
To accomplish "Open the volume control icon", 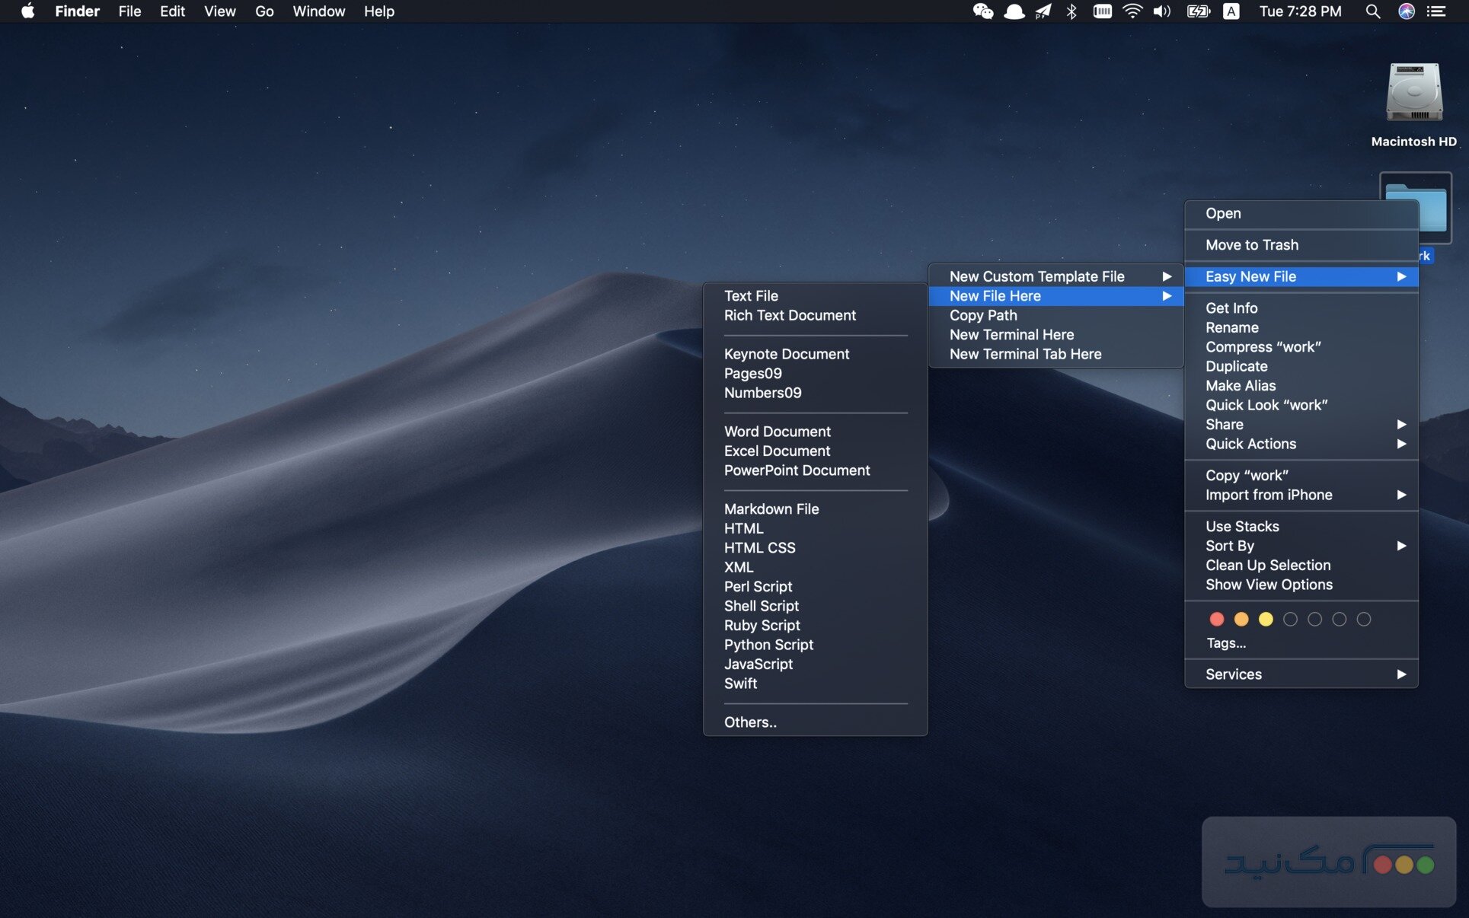I will (1161, 11).
